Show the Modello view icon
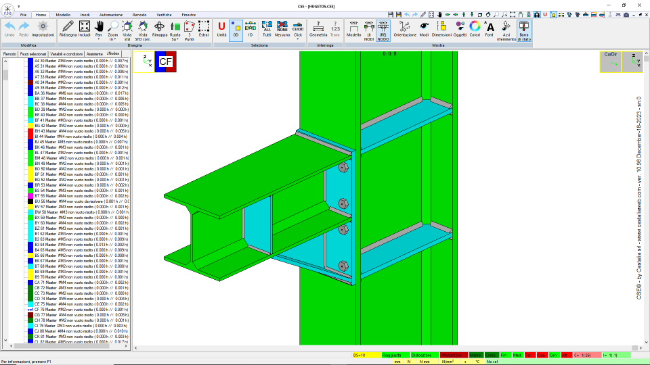The image size is (650, 365). coord(353,29)
